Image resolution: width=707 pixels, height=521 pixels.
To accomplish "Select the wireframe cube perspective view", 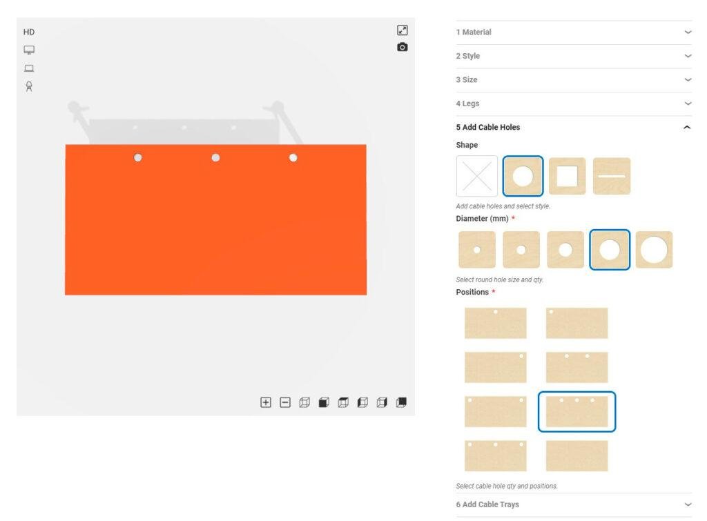I will pos(304,402).
